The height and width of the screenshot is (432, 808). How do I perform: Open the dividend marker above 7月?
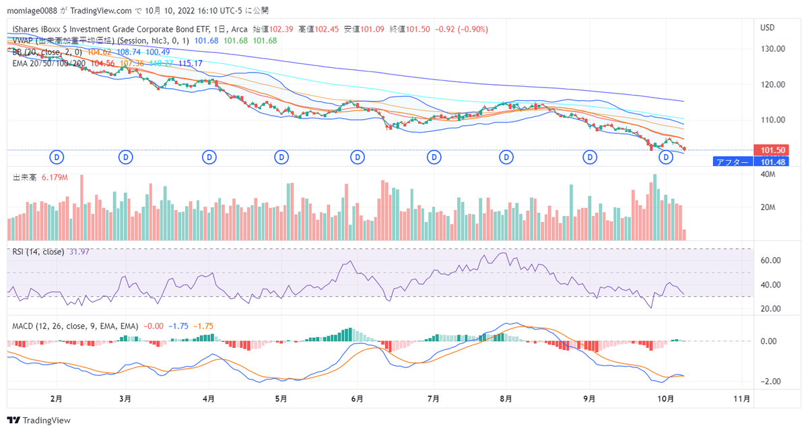[434, 157]
